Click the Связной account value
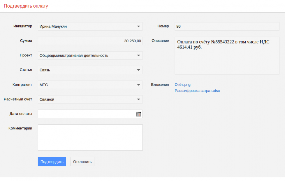285x181 pixels. click(47, 99)
